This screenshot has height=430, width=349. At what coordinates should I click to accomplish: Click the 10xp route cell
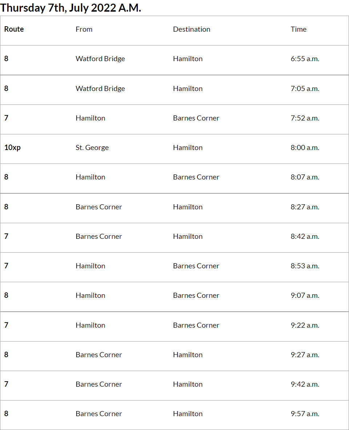pyautogui.click(x=13, y=148)
